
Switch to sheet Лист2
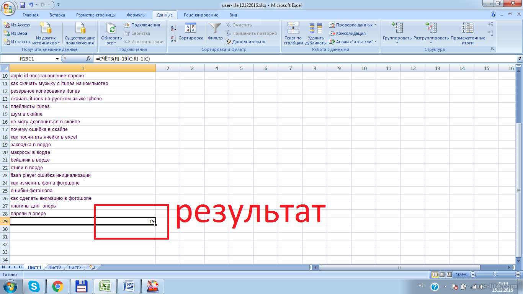[54, 267]
